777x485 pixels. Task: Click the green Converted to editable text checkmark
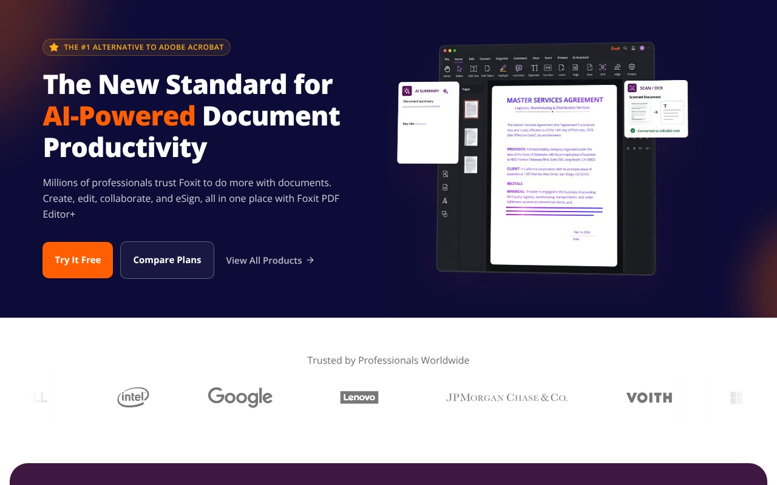click(x=633, y=130)
